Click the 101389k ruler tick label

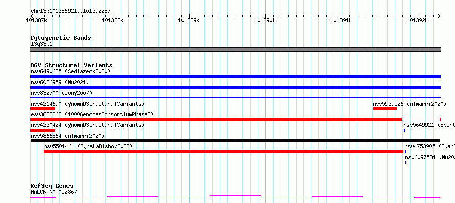pos(189,20)
